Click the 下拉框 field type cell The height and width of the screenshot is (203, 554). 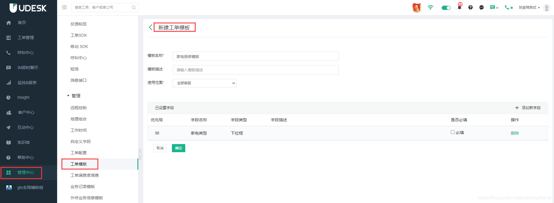237,133
